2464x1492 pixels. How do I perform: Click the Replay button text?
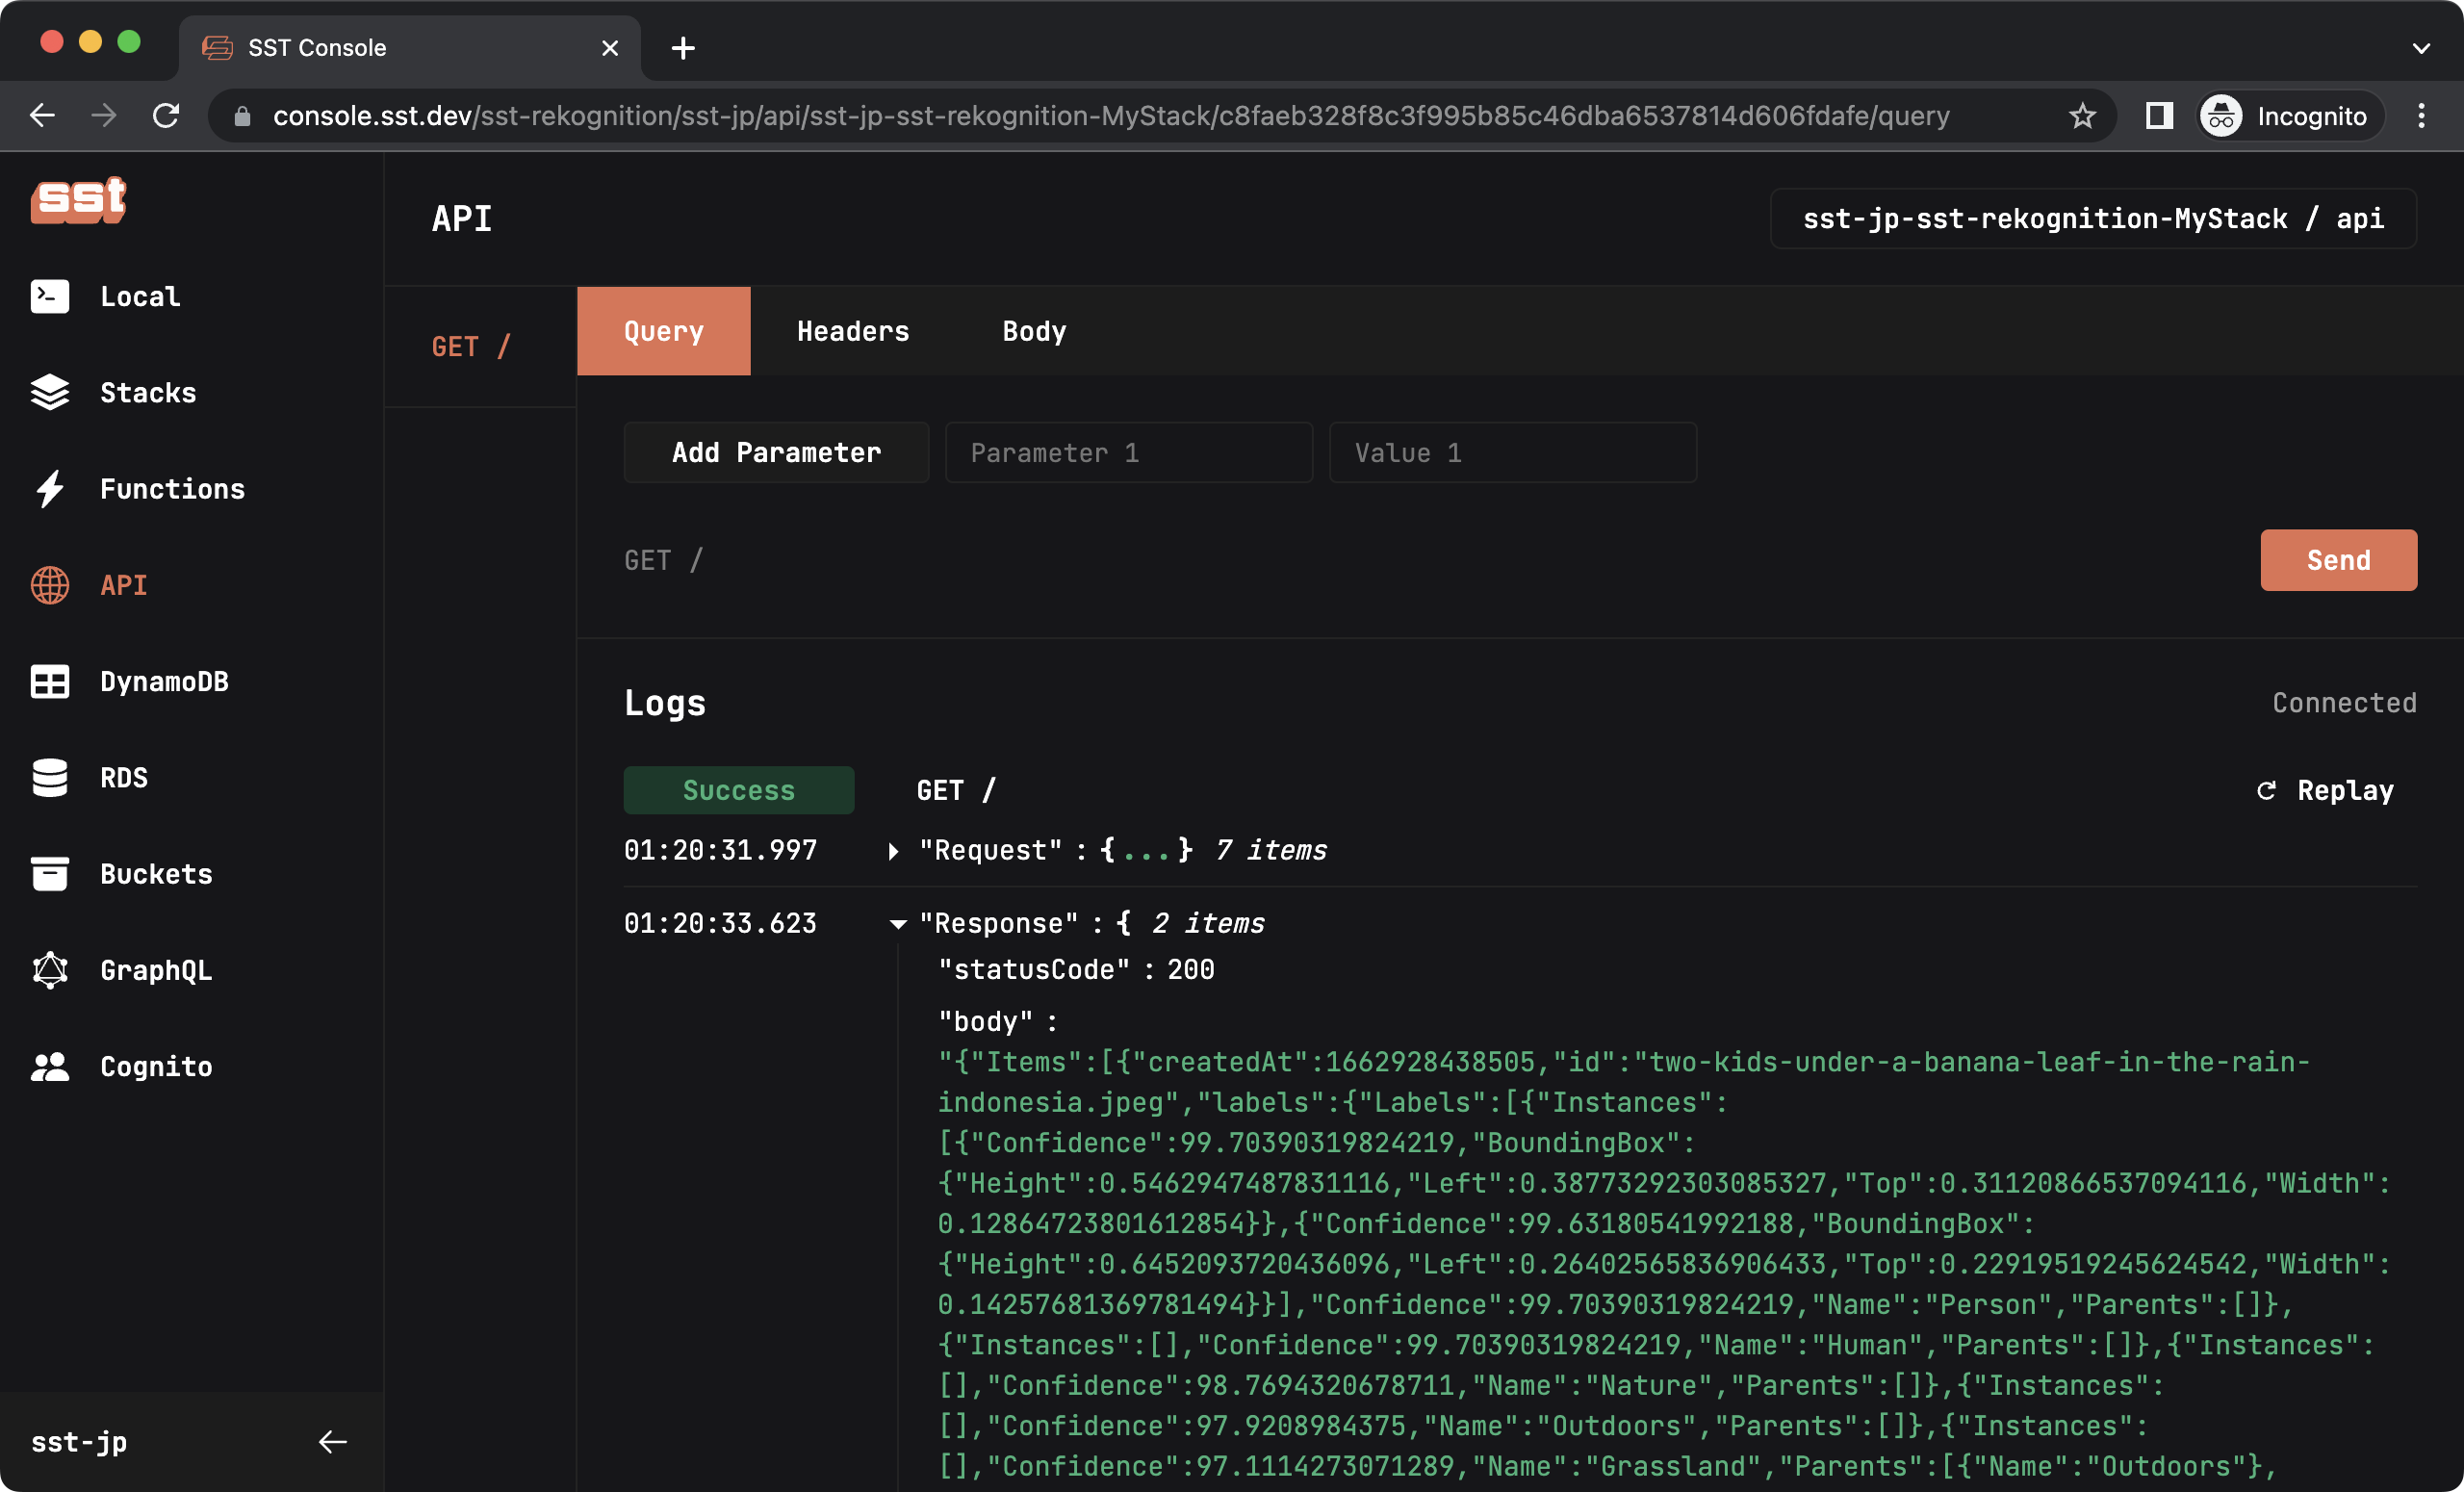click(2345, 791)
